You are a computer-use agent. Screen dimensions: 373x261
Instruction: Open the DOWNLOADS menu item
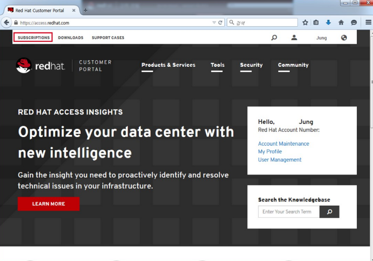pos(71,38)
